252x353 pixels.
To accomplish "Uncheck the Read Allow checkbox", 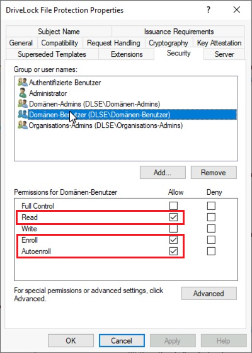I will coord(173,217).
